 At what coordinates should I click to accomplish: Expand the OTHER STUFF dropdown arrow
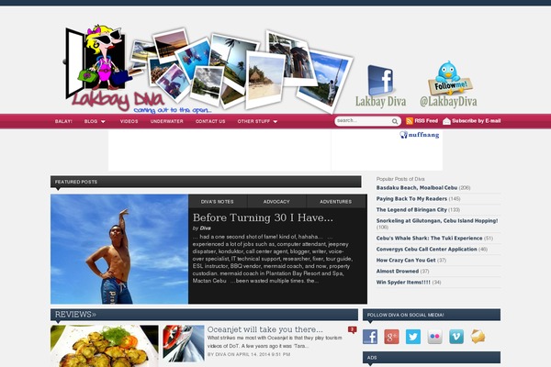click(275, 122)
